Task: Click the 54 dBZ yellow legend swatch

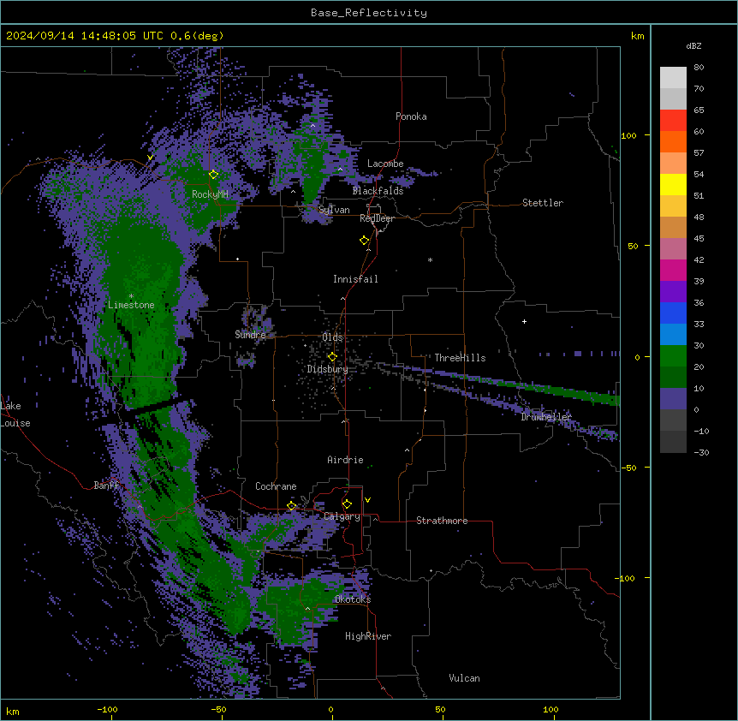Action: coord(673,184)
